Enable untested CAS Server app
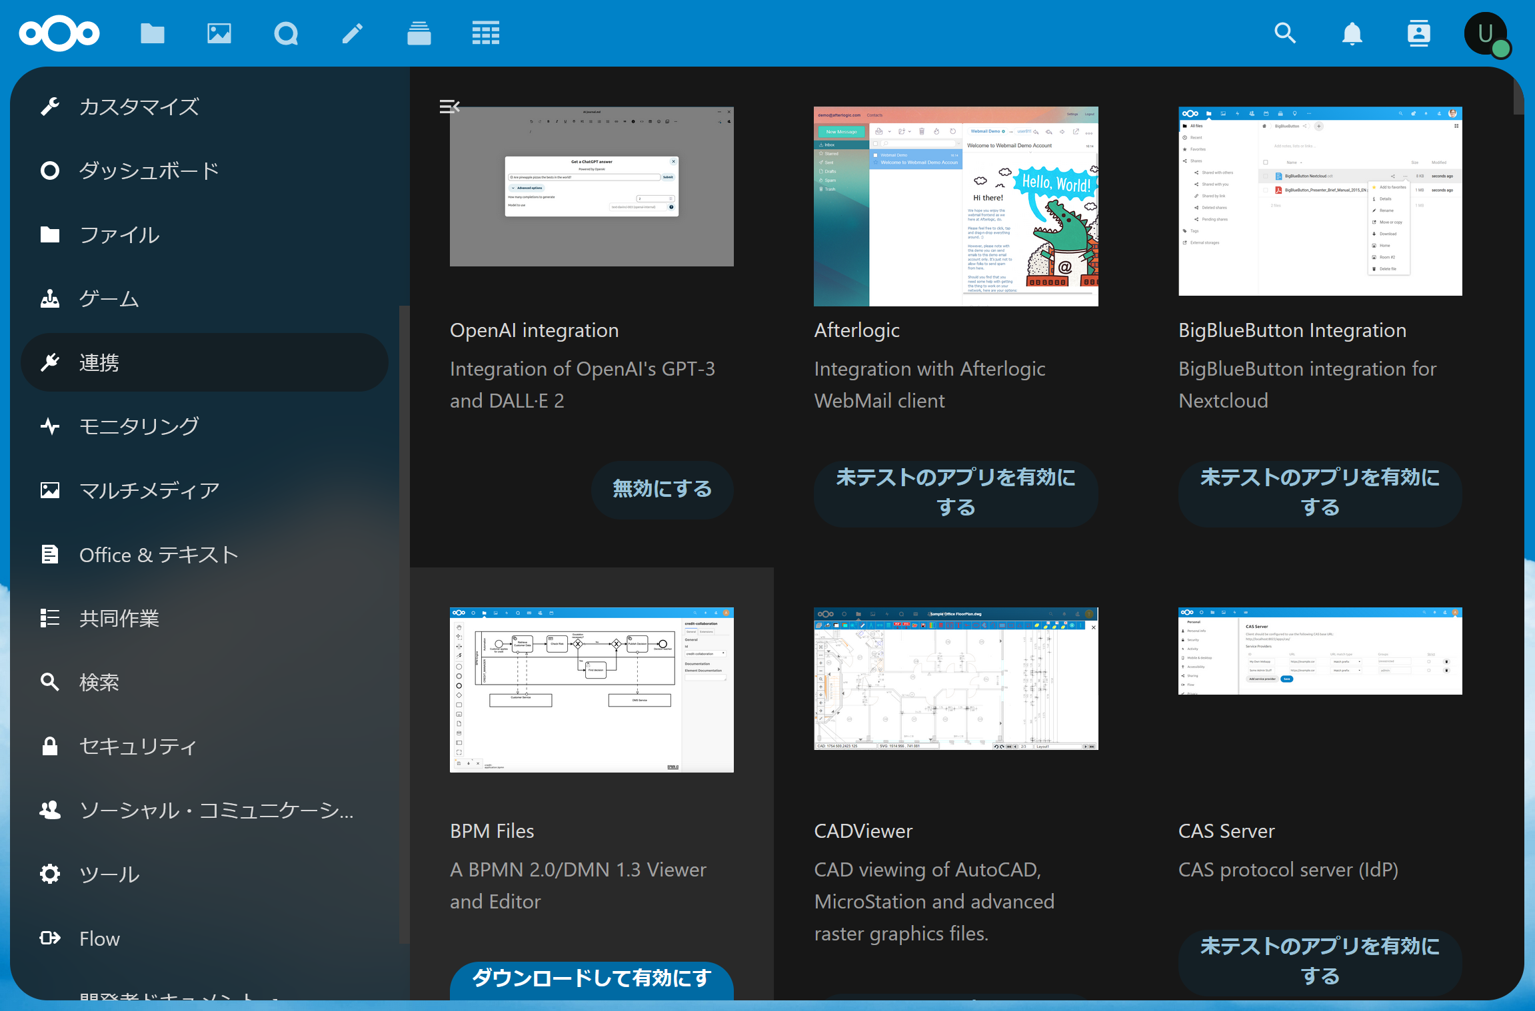 (1320, 962)
